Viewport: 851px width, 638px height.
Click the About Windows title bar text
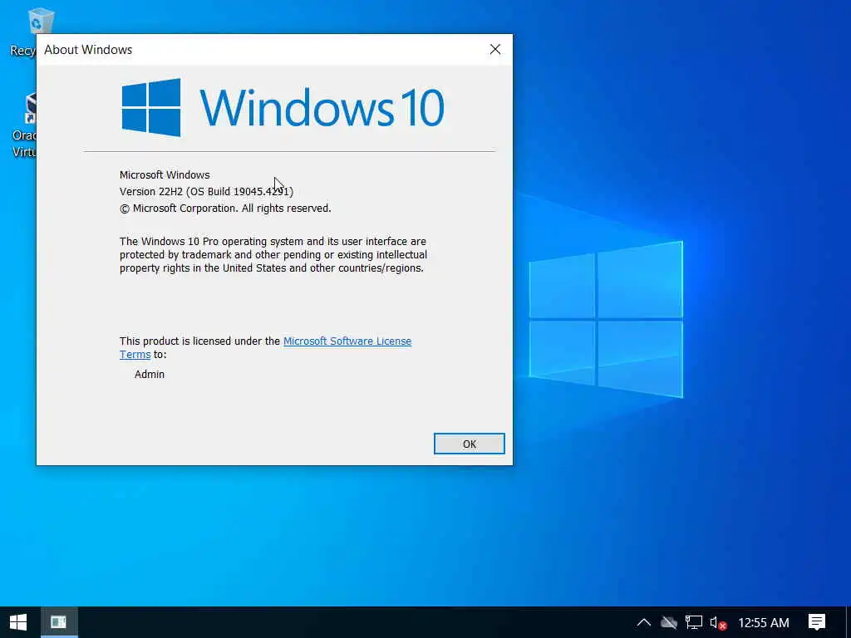[x=88, y=50]
